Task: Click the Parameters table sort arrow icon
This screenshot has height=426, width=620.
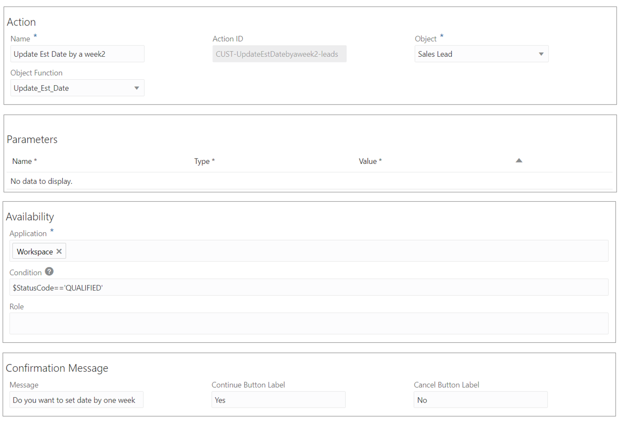Action: (519, 160)
